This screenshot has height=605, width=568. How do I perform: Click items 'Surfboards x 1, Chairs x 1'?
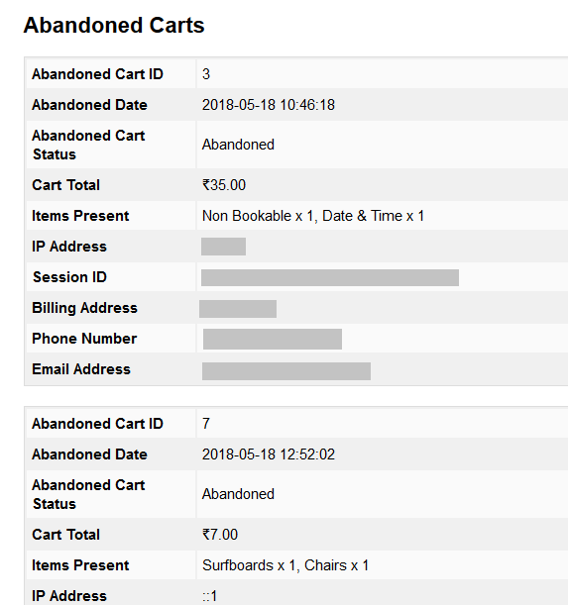(x=285, y=565)
